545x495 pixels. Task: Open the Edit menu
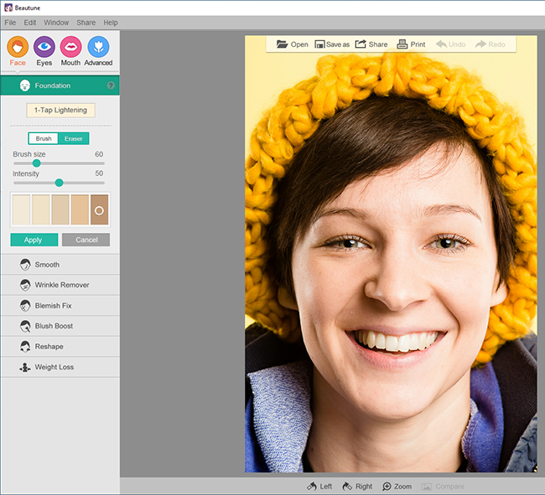(x=30, y=23)
